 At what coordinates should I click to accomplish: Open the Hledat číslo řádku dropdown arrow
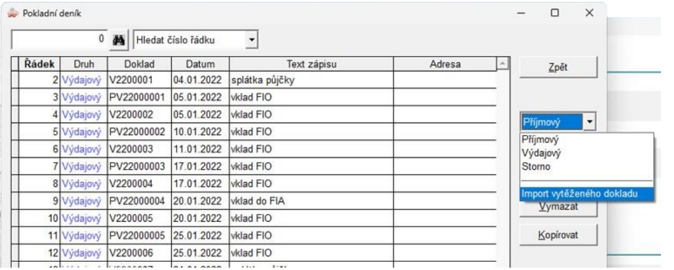(x=252, y=40)
